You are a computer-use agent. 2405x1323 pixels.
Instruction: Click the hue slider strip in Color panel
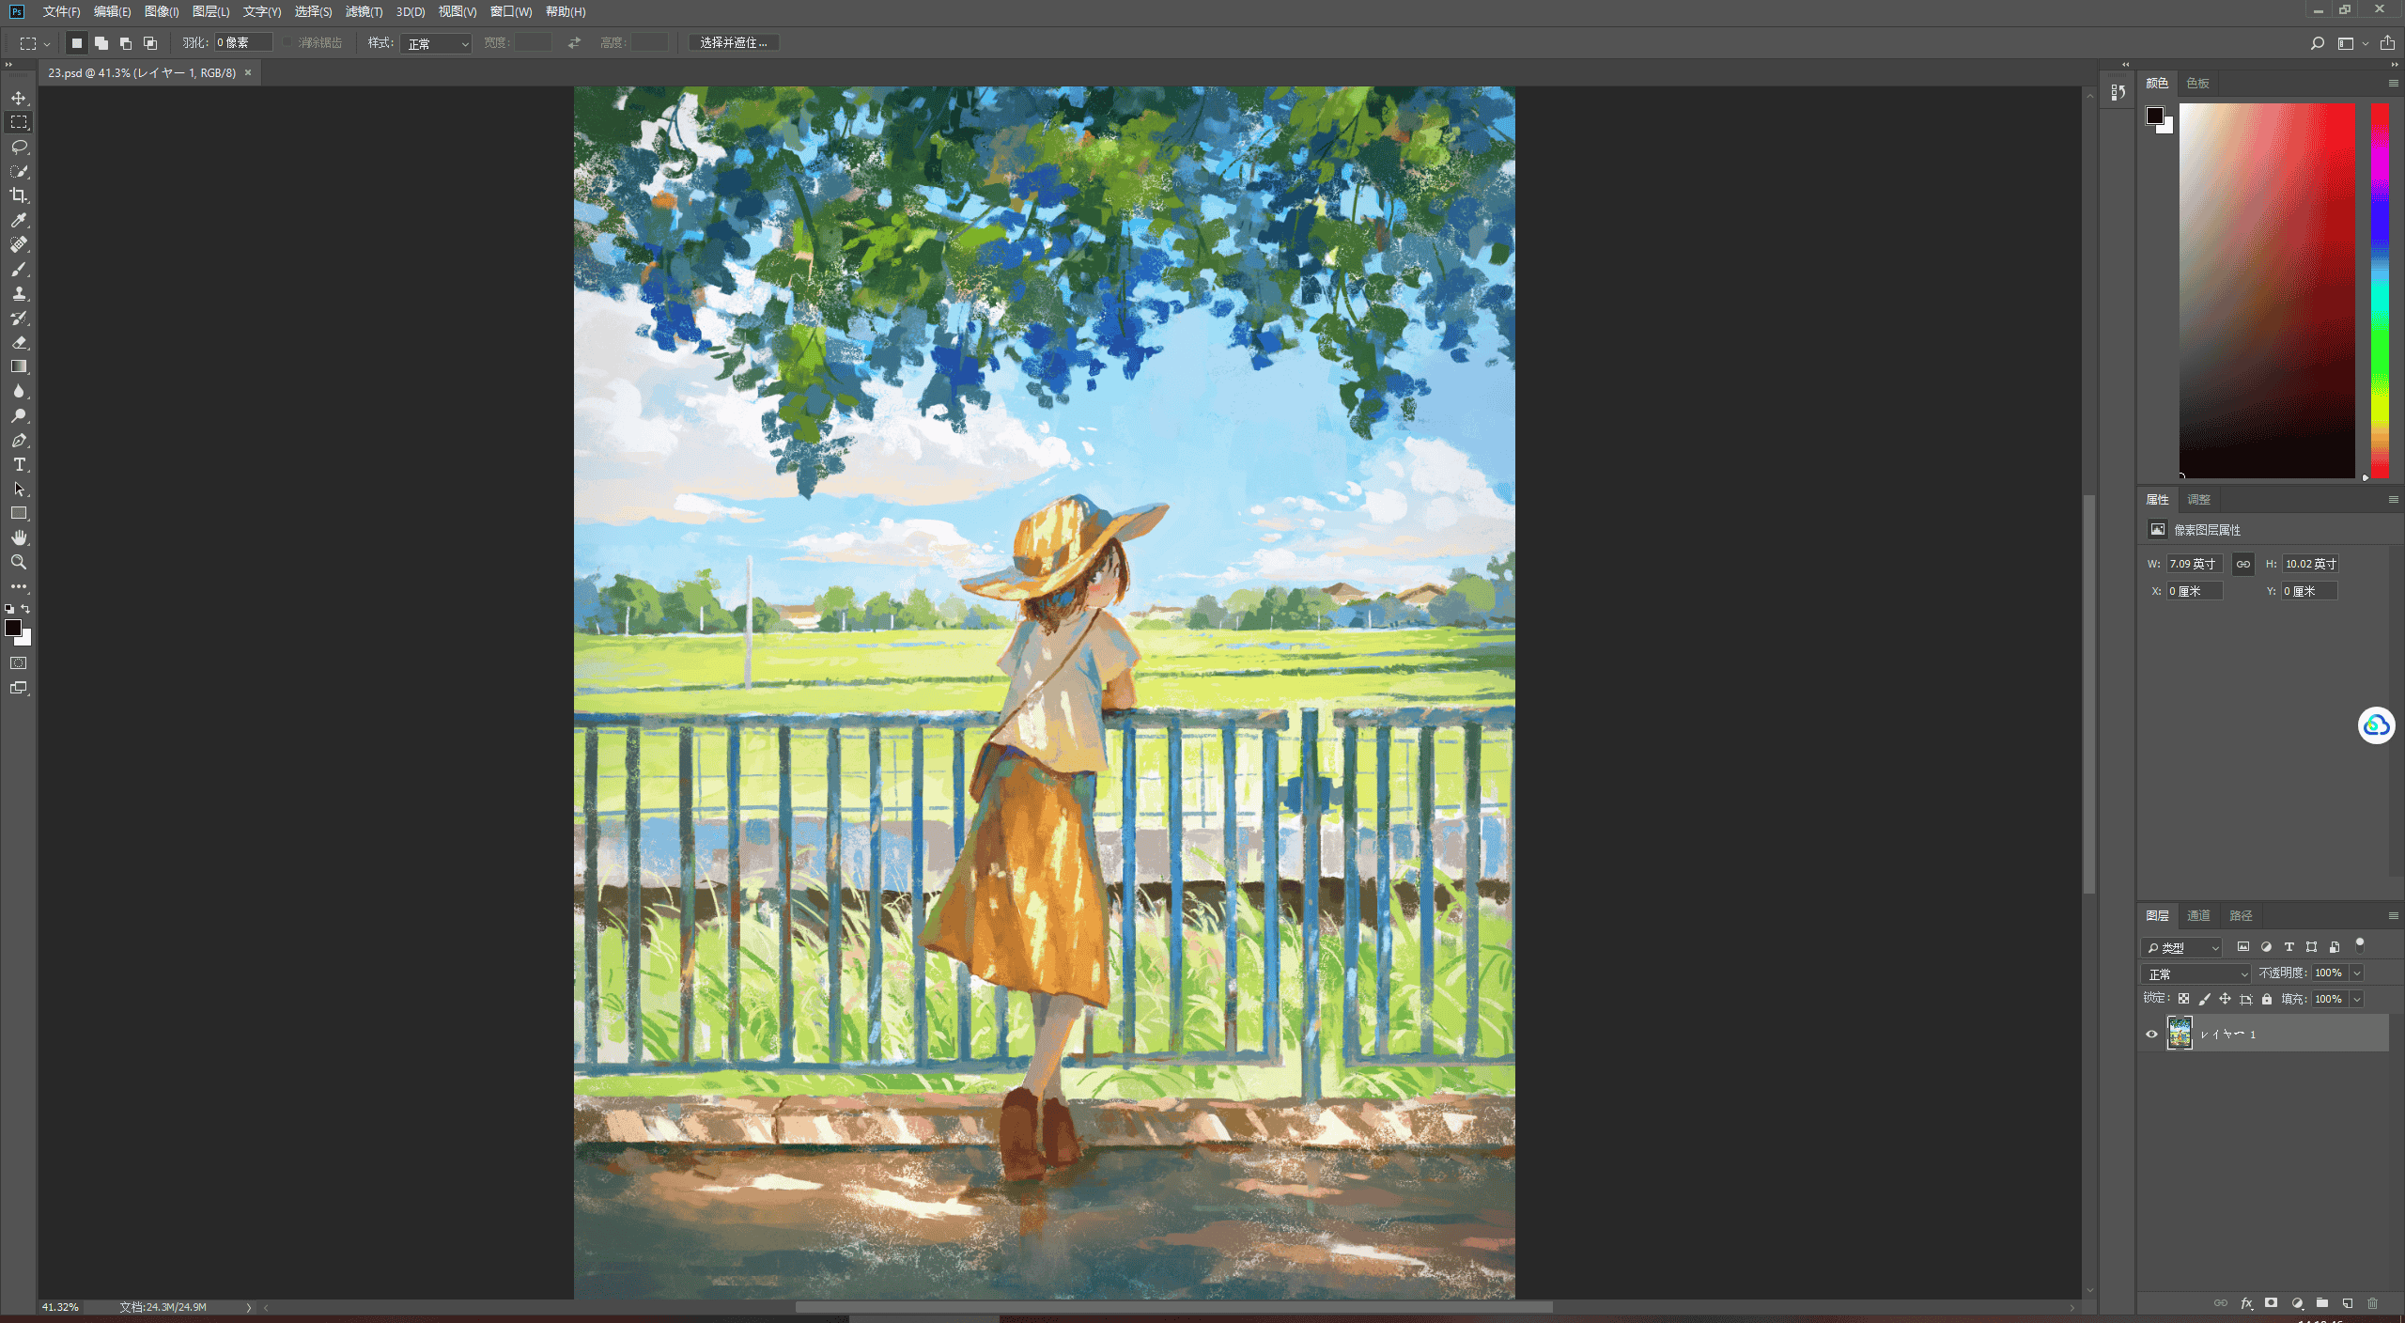tap(2380, 290)
